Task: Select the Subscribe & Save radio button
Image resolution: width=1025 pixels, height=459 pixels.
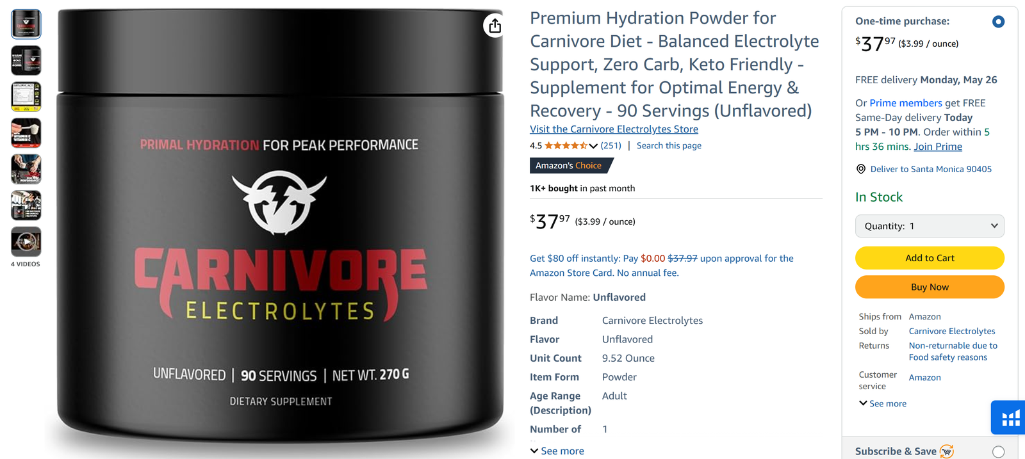Action: point(998,452)
